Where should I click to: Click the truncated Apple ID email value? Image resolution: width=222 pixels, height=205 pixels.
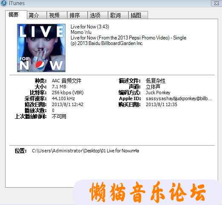click(x=179, y=98)
